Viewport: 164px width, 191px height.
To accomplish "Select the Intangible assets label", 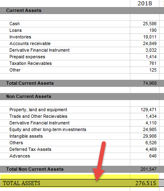I will [26, 136].
